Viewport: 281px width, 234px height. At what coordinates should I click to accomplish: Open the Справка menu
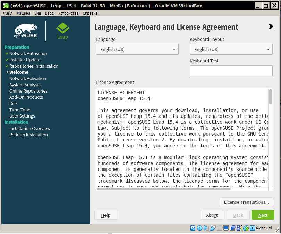coord(90,13)
